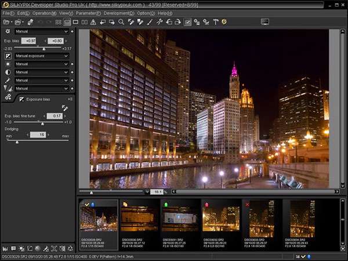Click the zoom percentage input field
The height and width of the screenshot is (261, 348).
click(157, 192)
